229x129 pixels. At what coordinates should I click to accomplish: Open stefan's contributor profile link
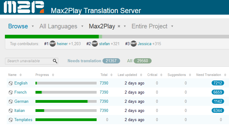click(105, 44)
